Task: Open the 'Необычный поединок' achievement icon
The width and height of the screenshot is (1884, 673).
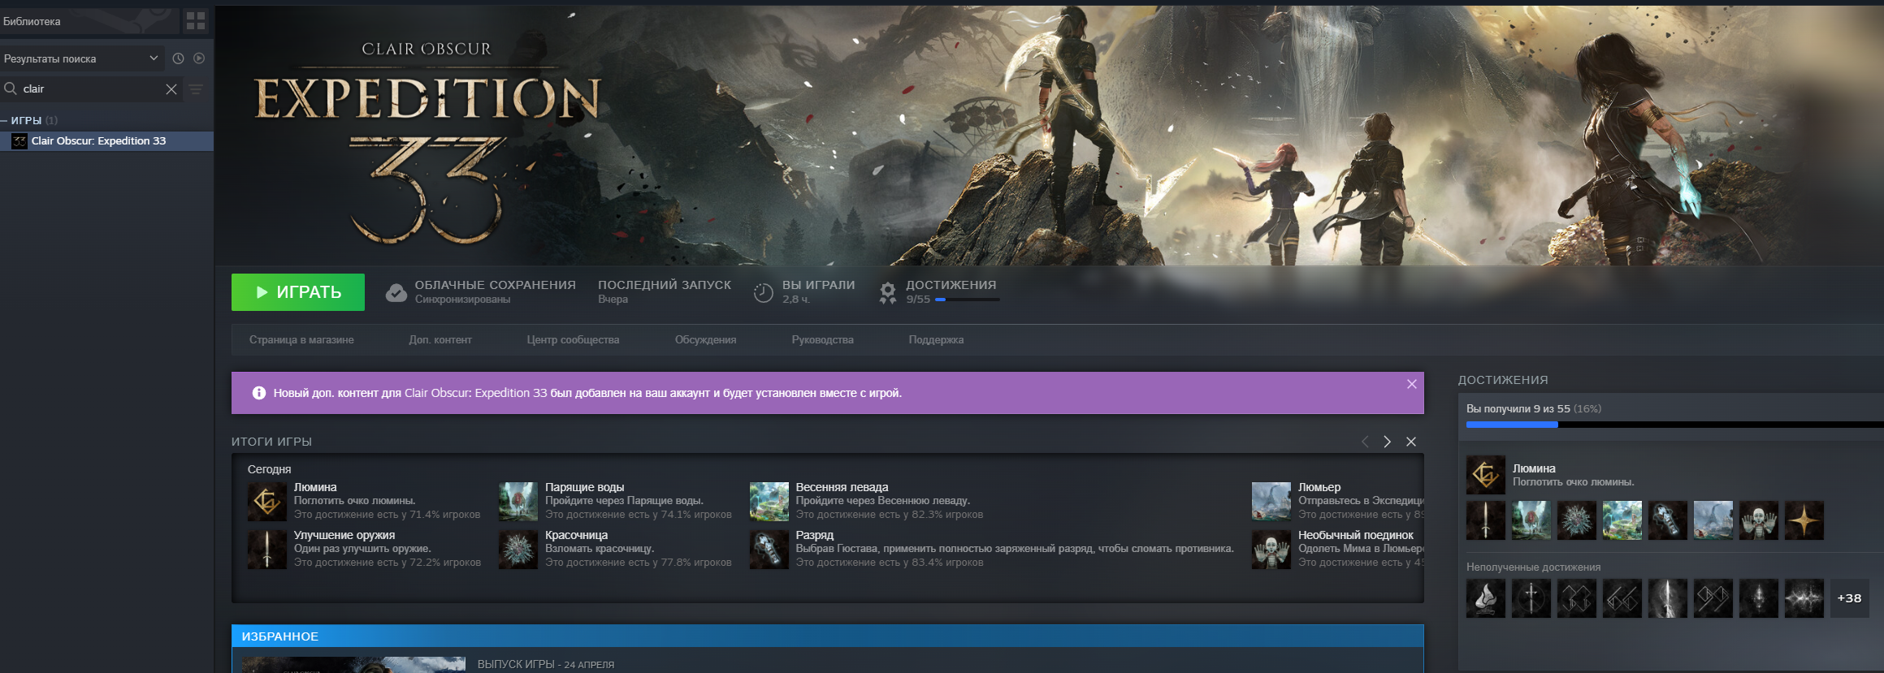Action: [1271, 550]
